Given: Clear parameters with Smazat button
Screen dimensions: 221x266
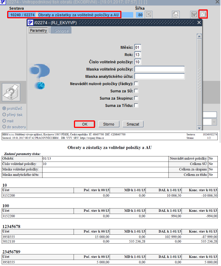Looking at the screenshot, I should click(133, 124).
